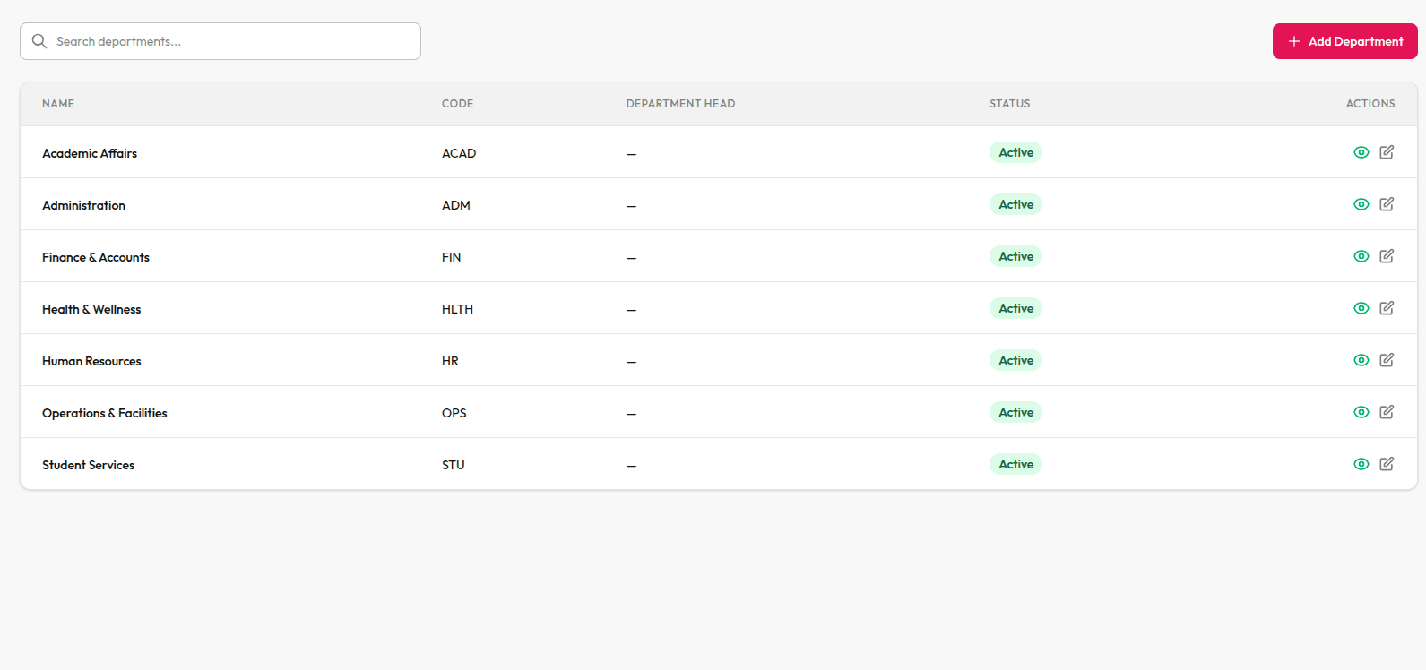The height and width of the screenshot is (670, 1426).
Task: Click the STATUS column header
Action: pos(1009,104)
